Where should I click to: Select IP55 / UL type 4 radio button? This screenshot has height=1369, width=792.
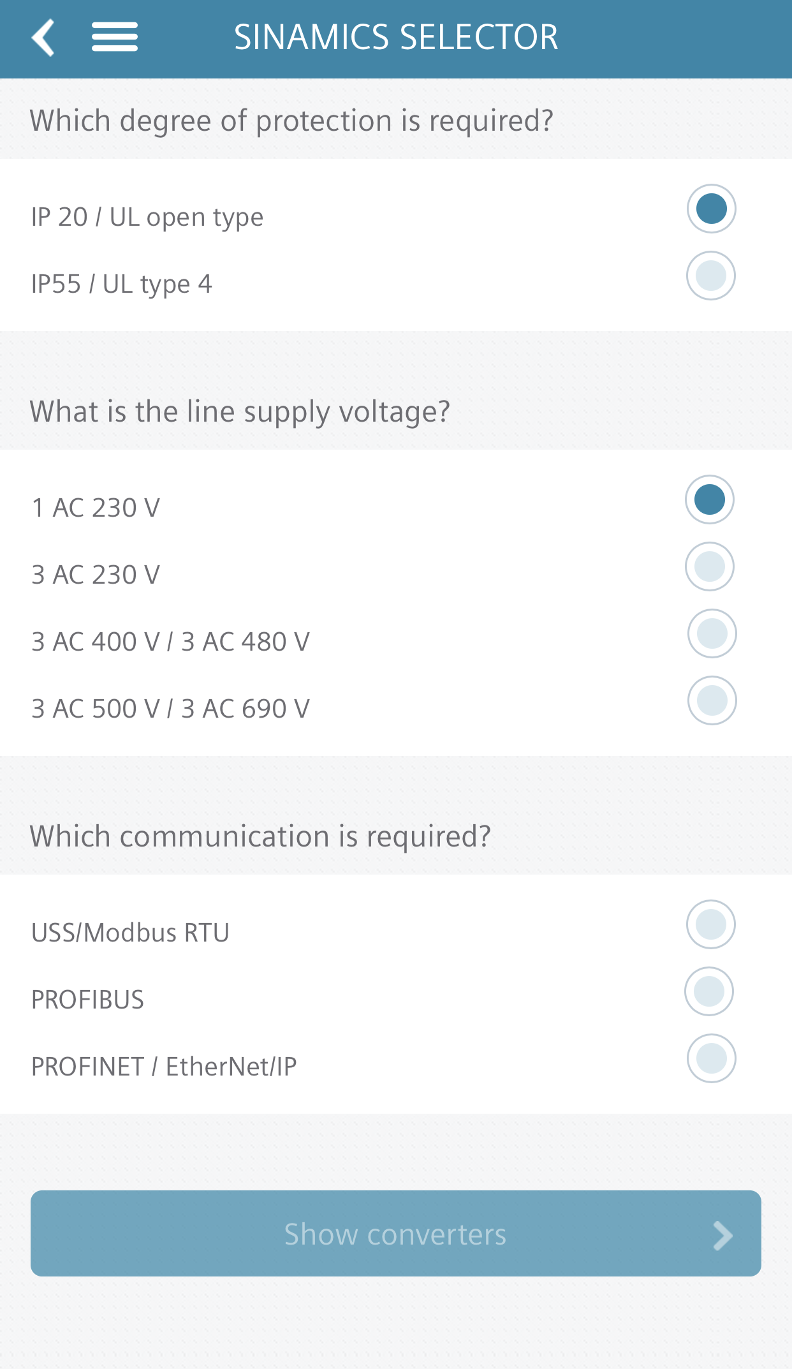click(711, 276)
